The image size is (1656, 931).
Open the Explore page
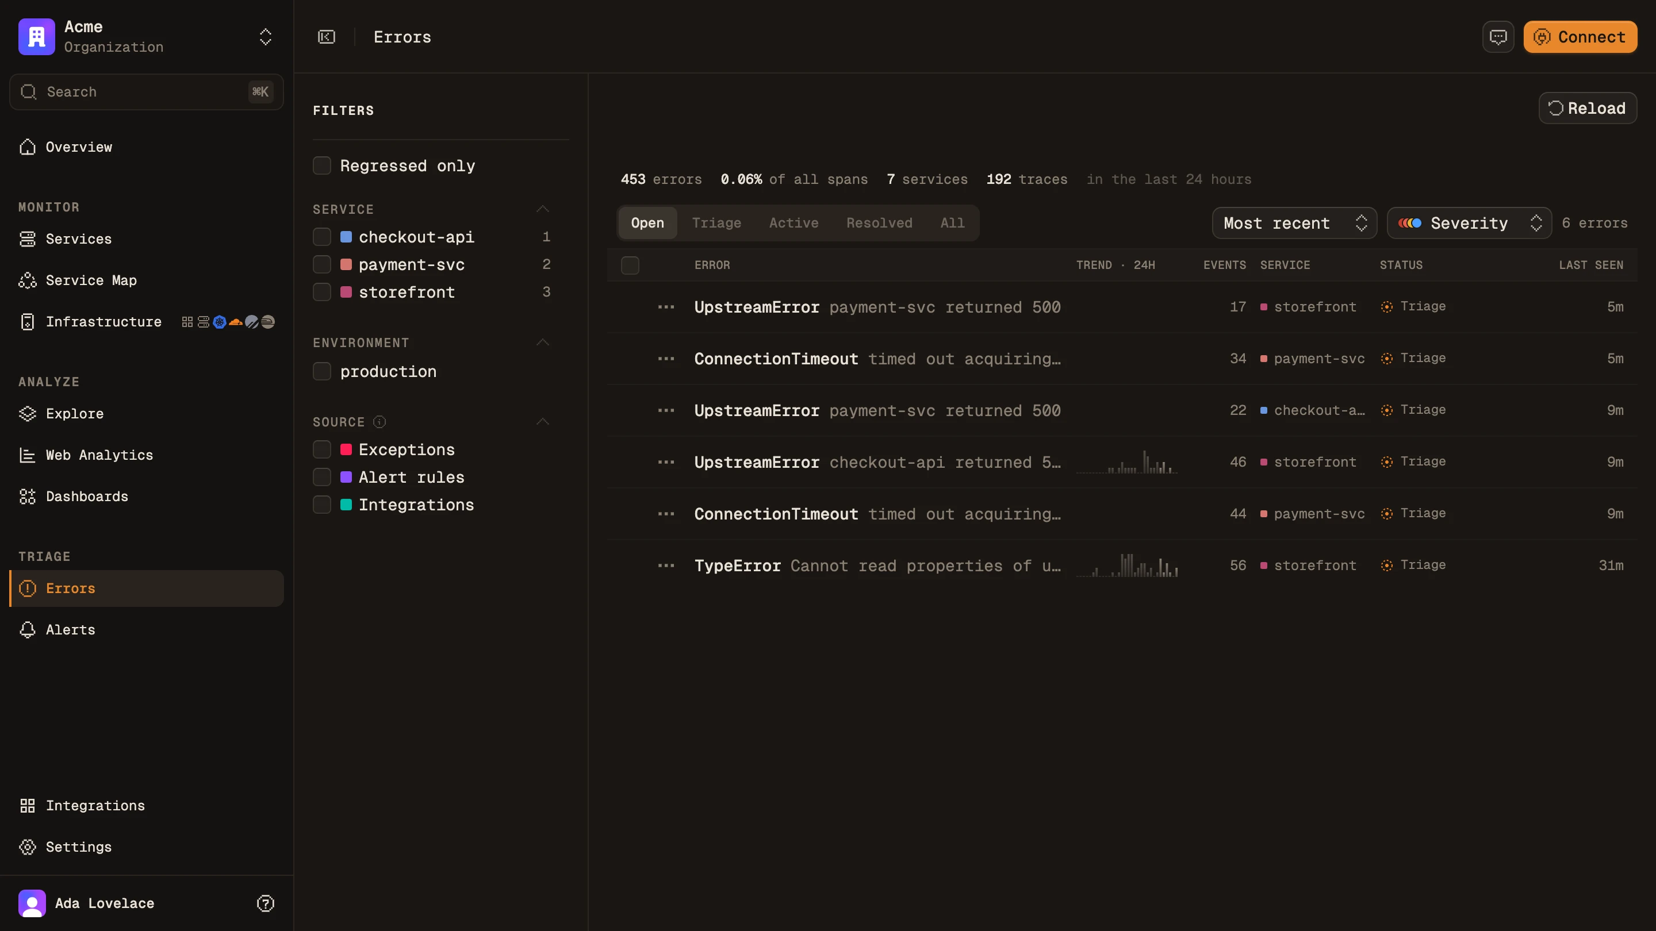click(147, 414)
